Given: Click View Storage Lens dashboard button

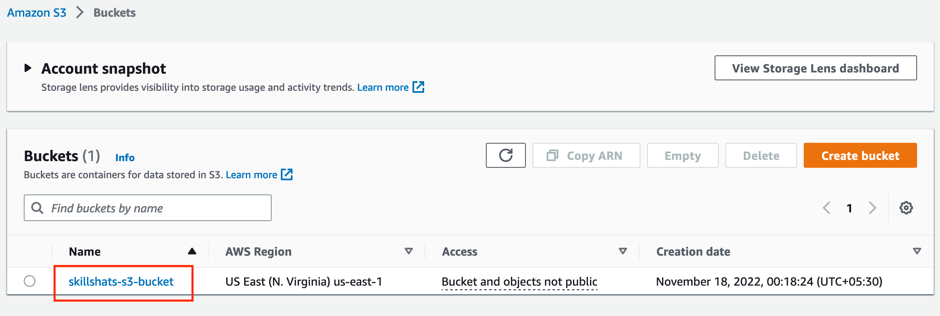Looking at the screenshot, I should point(815,68).
